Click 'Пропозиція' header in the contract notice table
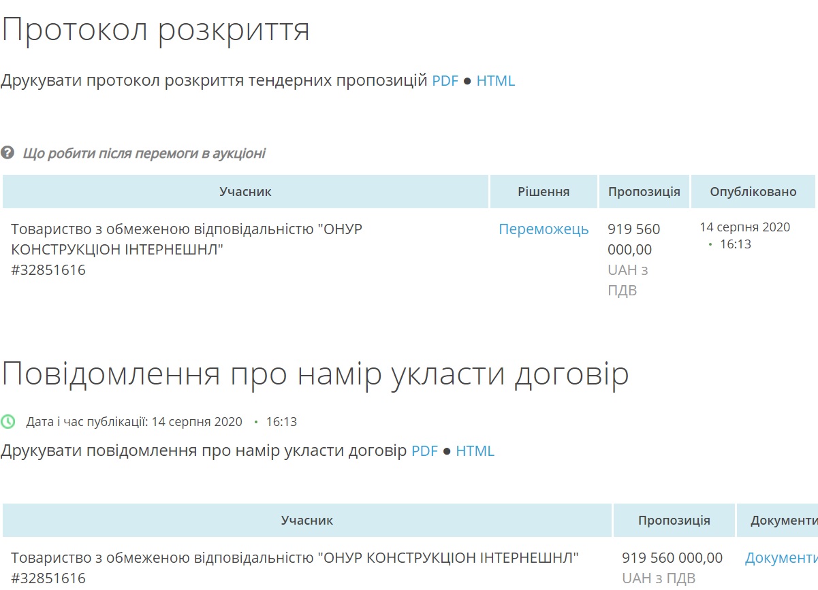The height and width of the screenshot is (590, 818). pyautogui.click(x=674, y=521)
